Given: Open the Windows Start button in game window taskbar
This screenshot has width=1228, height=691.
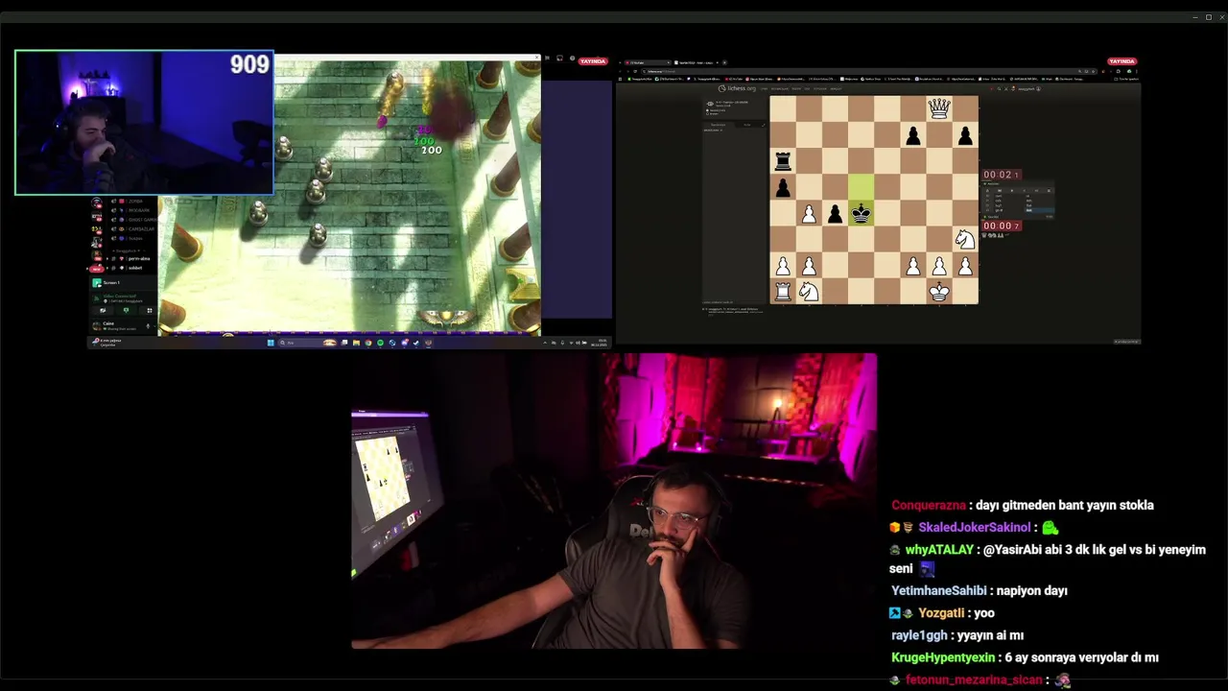Looking at the screenshot, I should (x=271, y=343).
